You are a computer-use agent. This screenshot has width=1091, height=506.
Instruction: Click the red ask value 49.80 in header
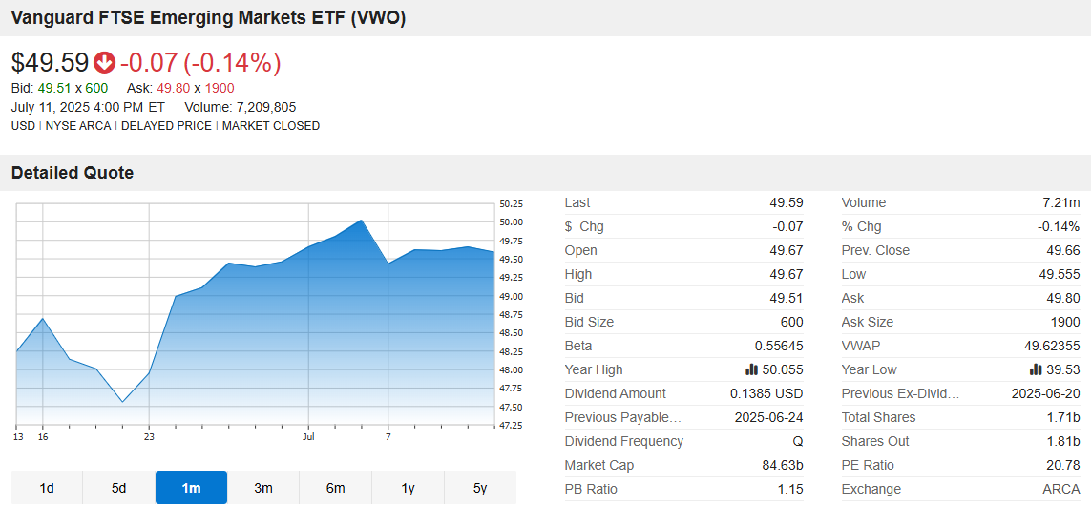click(x=174, y=89)
